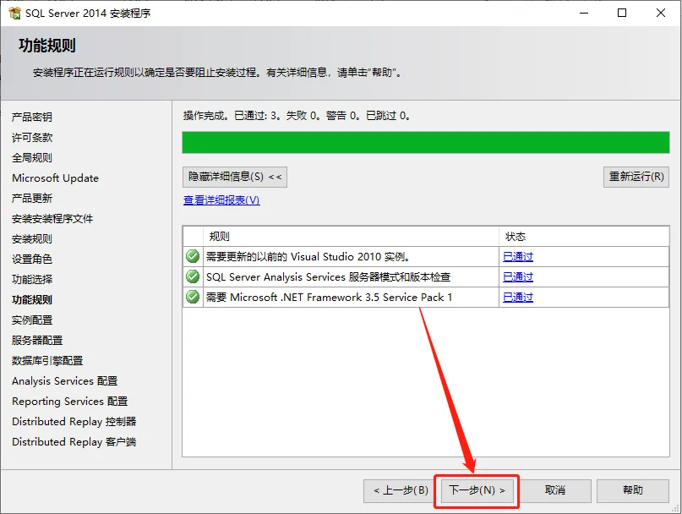Screen dimensions: 682x514
Task: Select 设置角色 step in sidebar
Action: click(32, 259)
